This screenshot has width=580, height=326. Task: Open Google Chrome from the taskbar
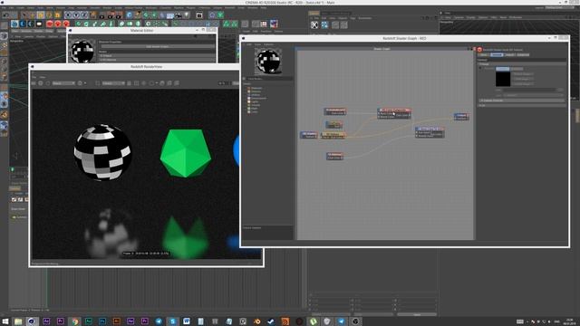click(x=74, y=321)
